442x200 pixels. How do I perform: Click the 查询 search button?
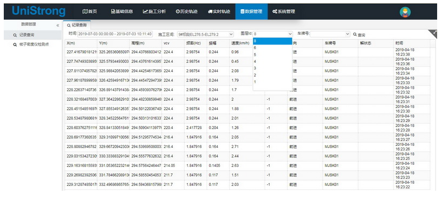pos(359,35)
